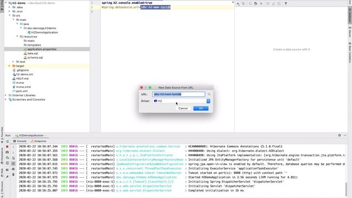The height and width of the screenshot is (198, 352).
Task: Collapse the h2-demo project root
Action: [x=6, y=3]
